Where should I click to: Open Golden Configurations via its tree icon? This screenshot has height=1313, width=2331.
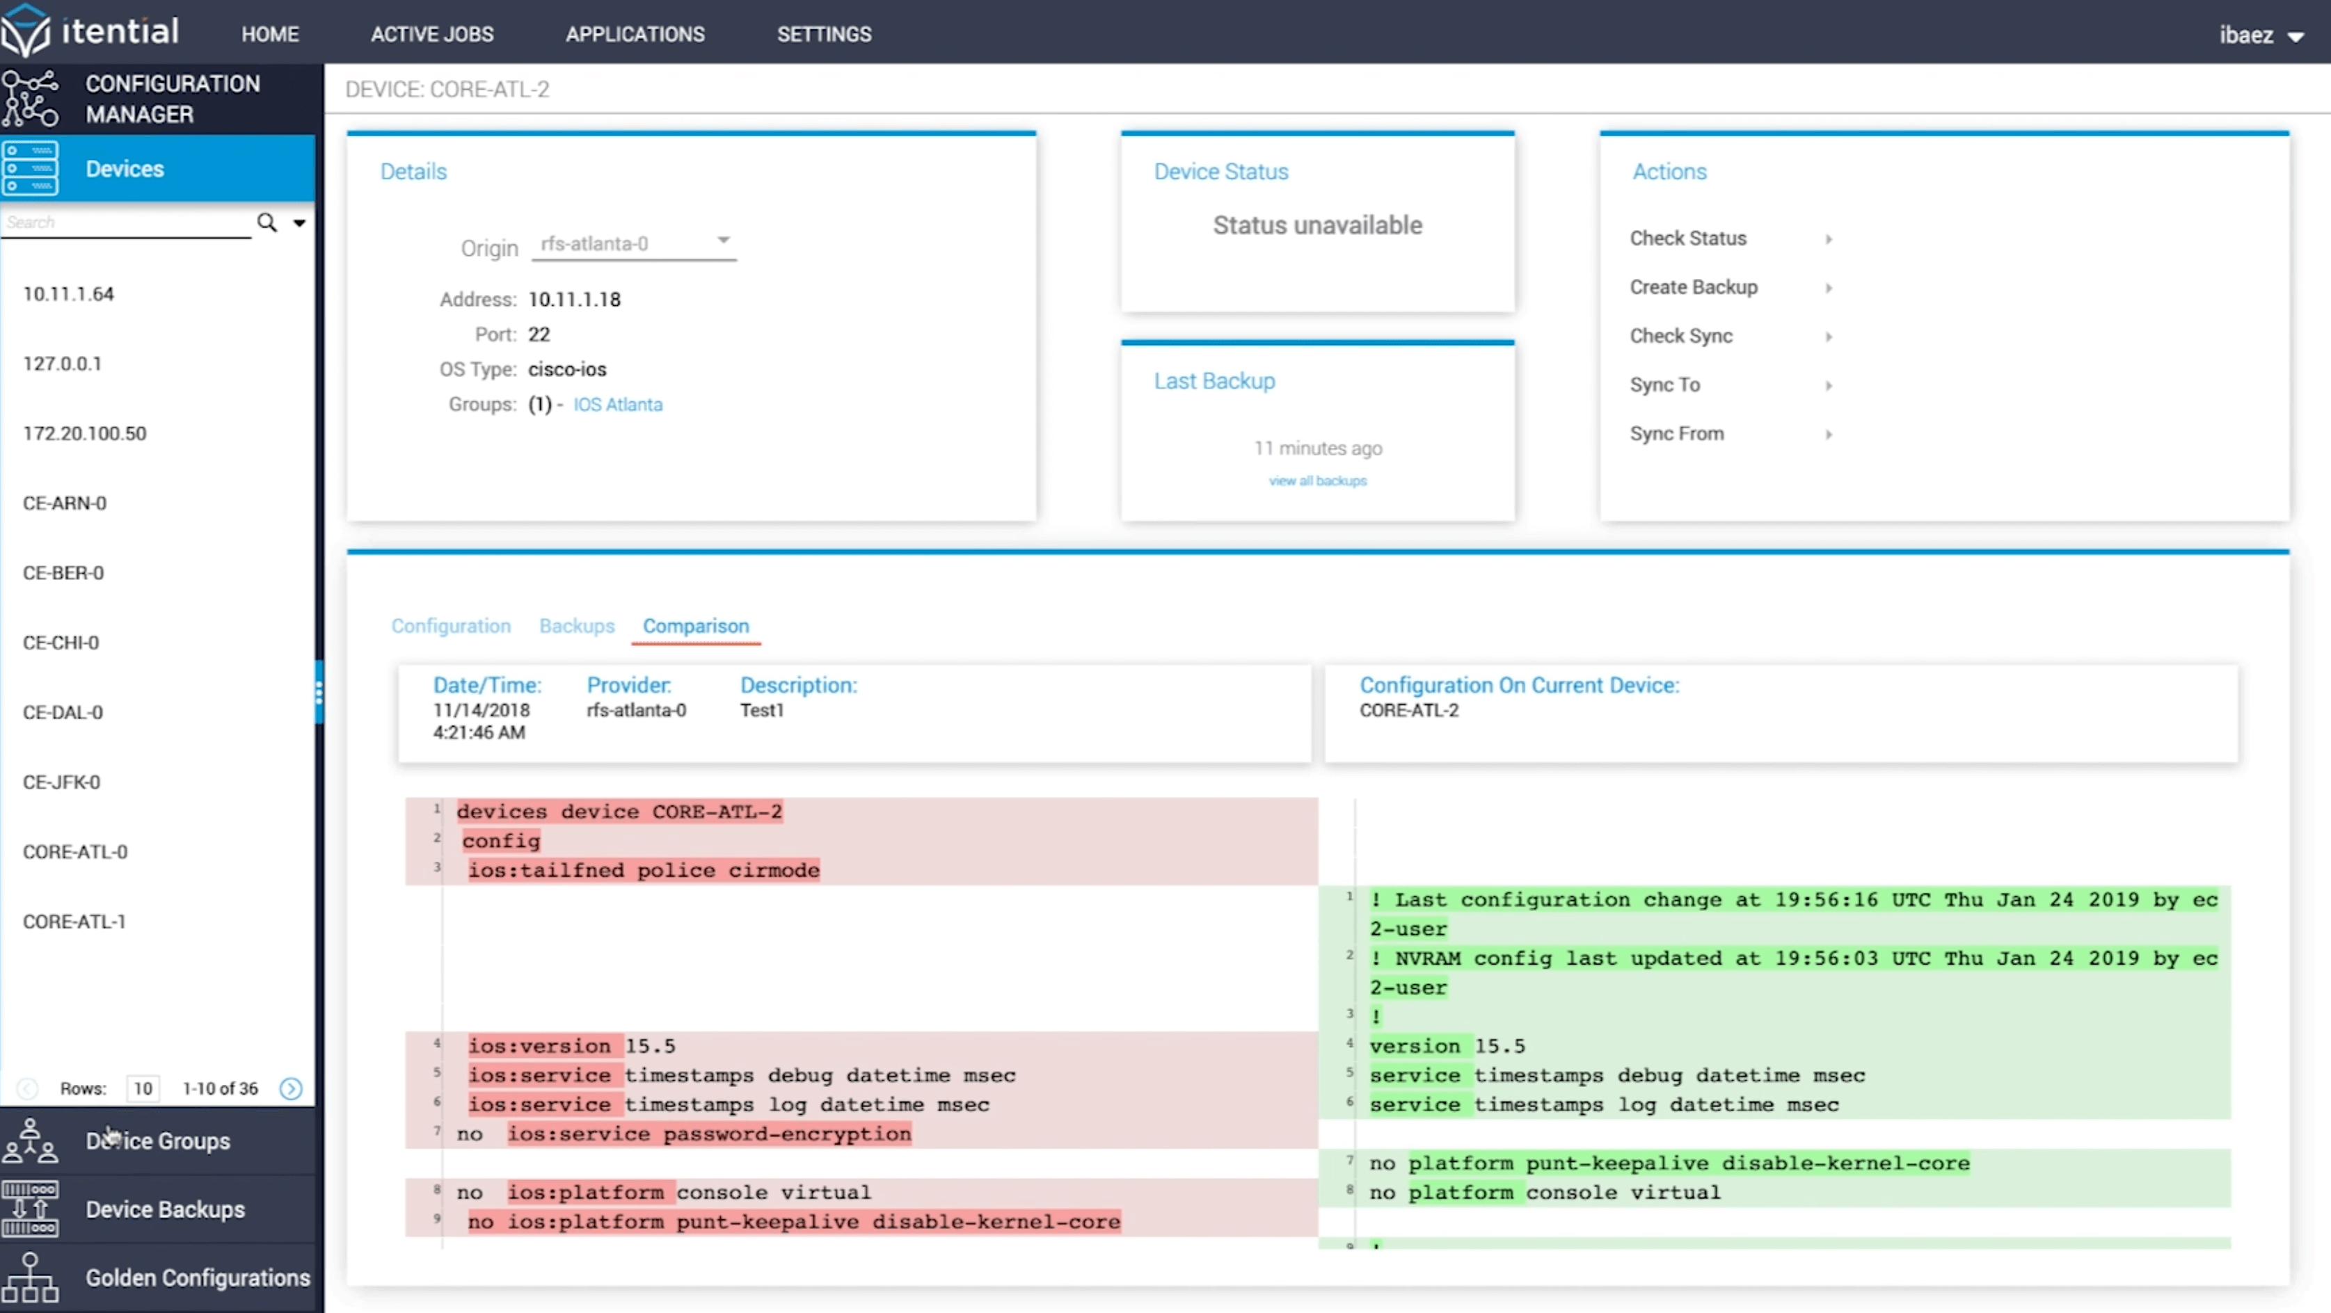pos(30,1278)
